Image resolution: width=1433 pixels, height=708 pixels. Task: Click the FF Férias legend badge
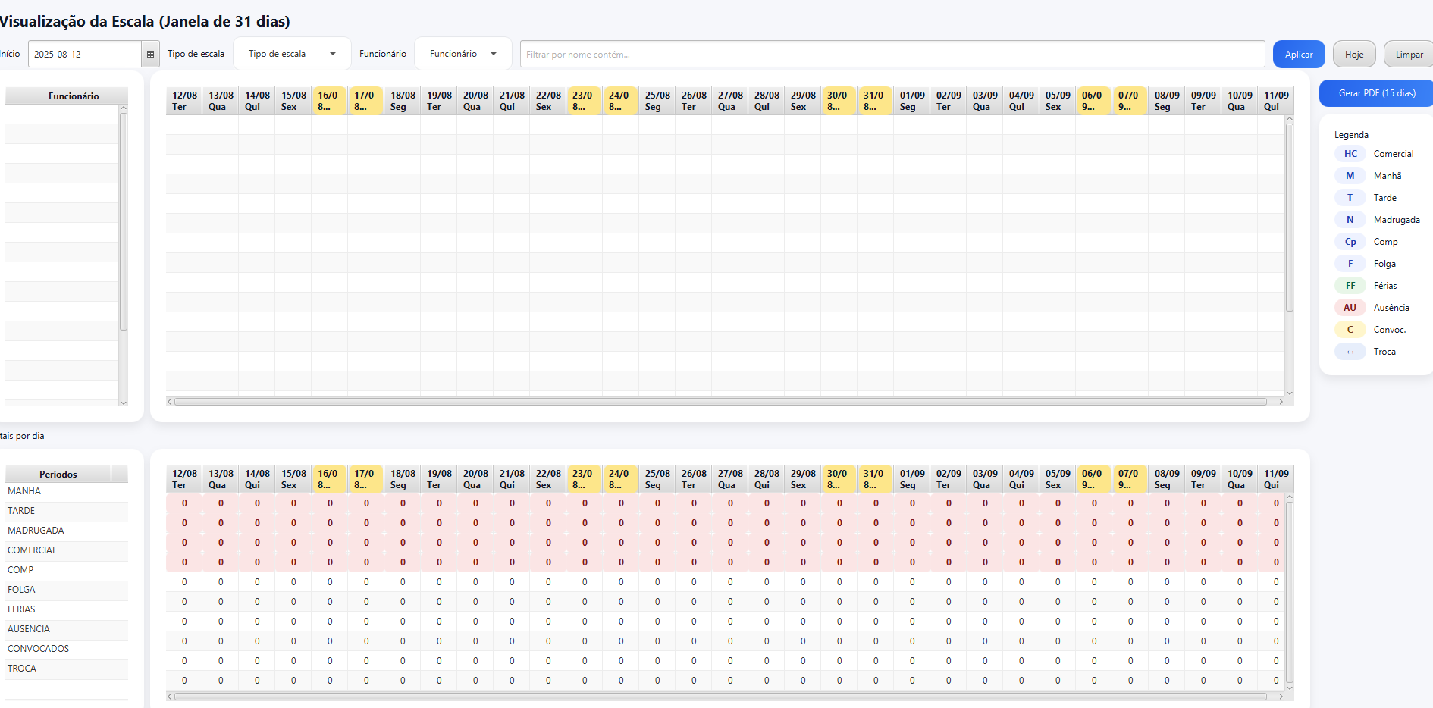pos(1350,286)
